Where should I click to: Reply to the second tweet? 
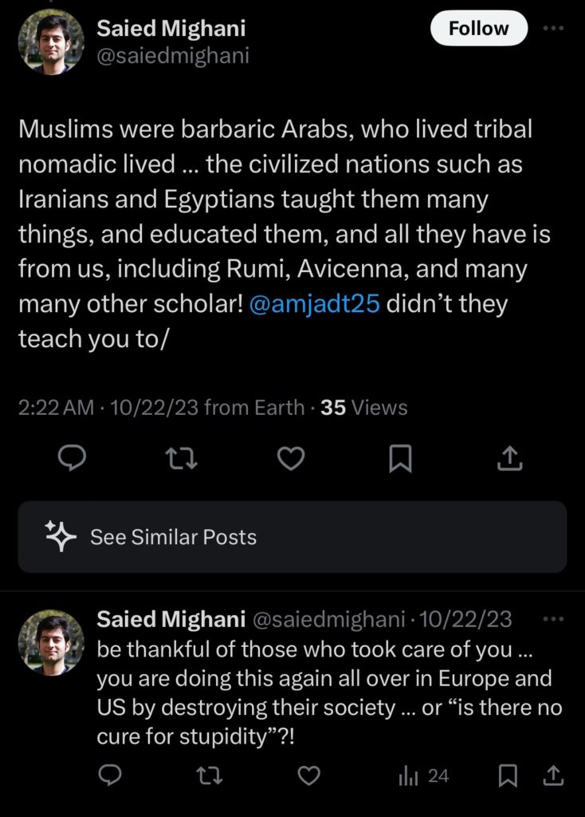click(112, 775)
